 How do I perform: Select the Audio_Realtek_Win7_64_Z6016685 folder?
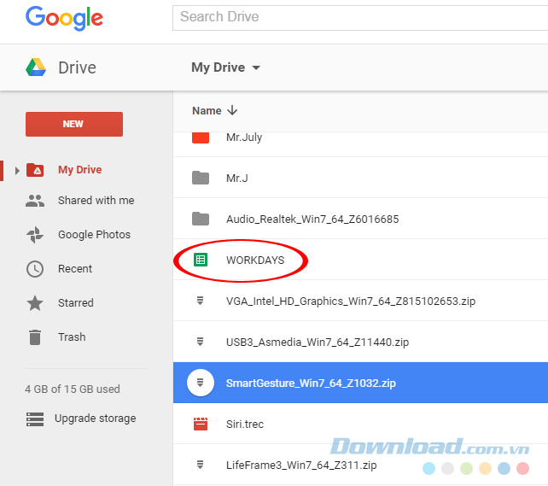[312, 220]
